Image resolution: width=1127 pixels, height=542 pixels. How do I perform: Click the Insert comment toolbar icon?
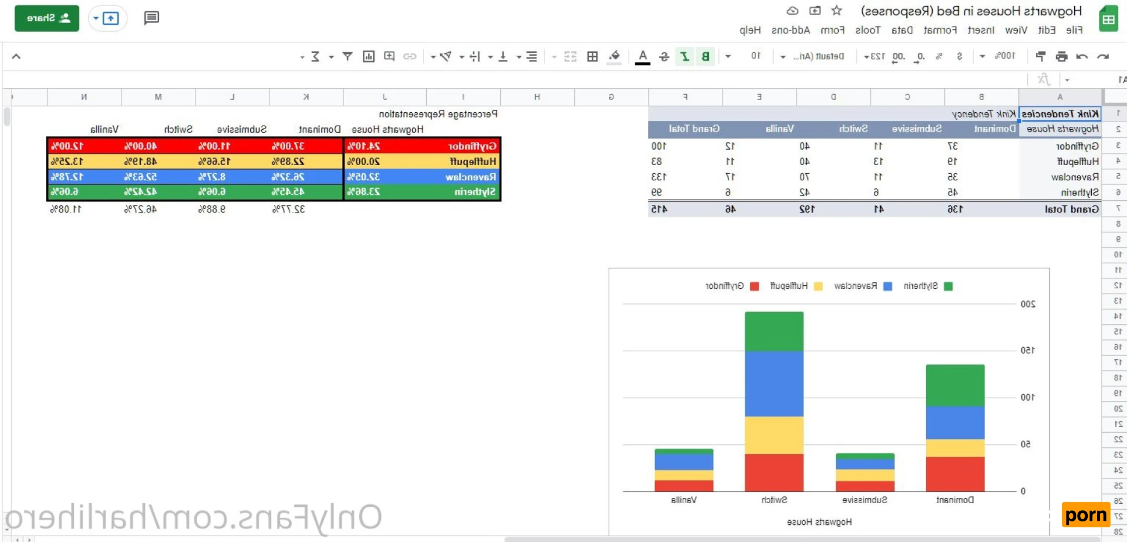[x=389, y=56]
